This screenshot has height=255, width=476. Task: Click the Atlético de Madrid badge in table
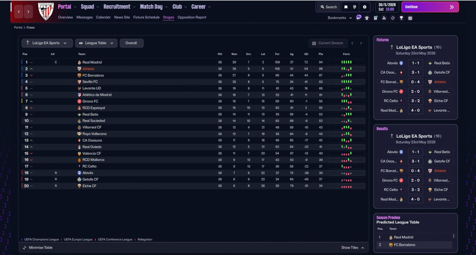79,95
